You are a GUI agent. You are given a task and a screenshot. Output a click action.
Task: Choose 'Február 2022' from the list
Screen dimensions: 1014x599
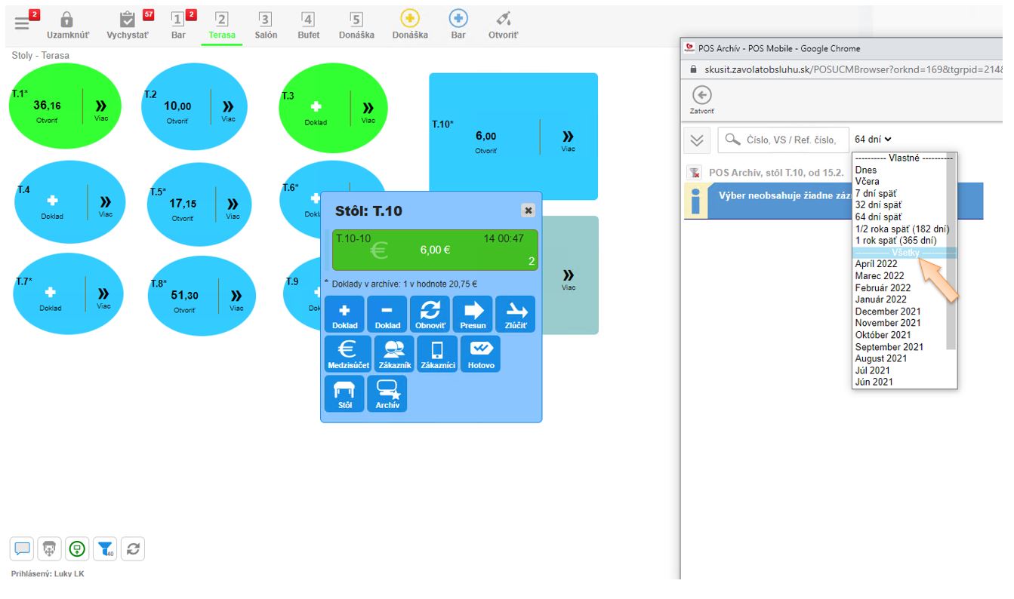pos(883,287)
